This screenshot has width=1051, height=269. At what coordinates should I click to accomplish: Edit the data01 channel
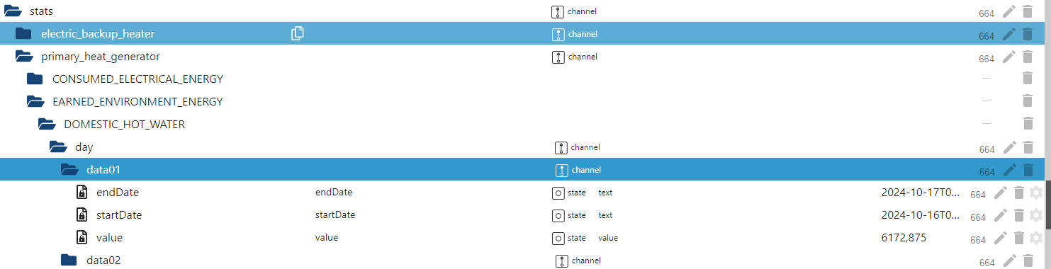click(x=1009, y=170)
